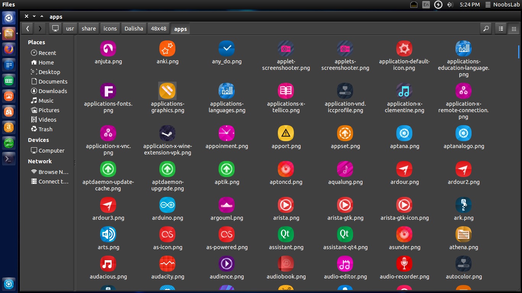Jump to 'usr' in the path bar

coord(70,28)
